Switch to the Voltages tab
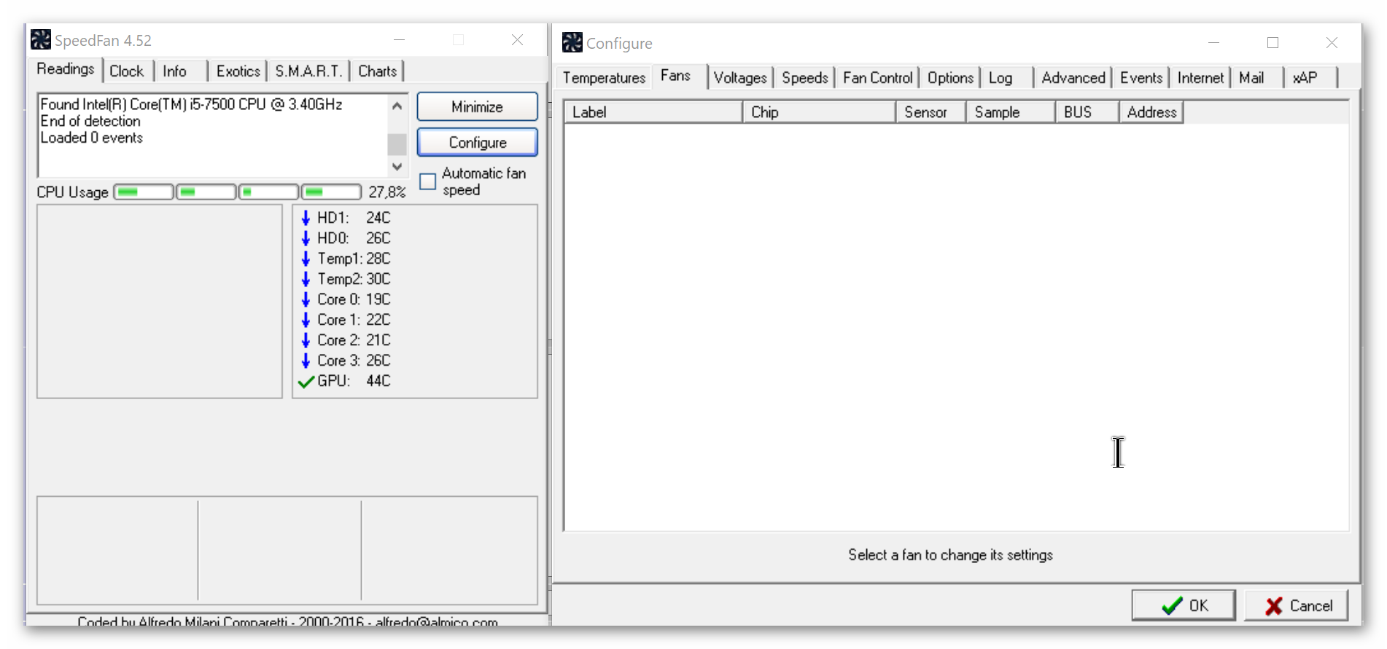1387x649 pixels. [740, 78]
